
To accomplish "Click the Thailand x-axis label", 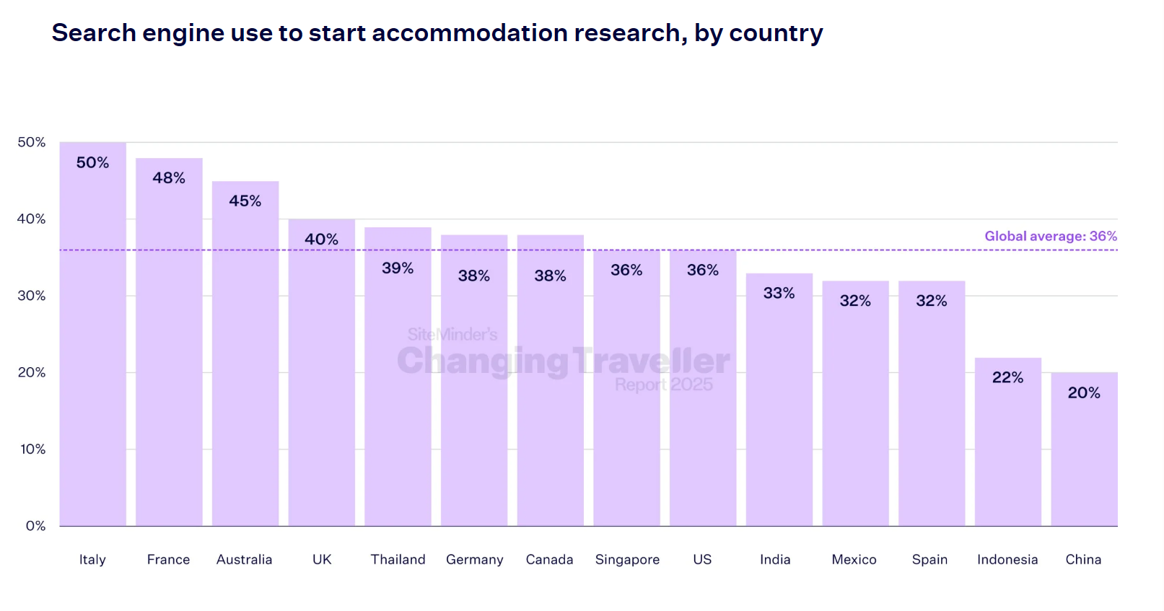I will pos(398,559).
